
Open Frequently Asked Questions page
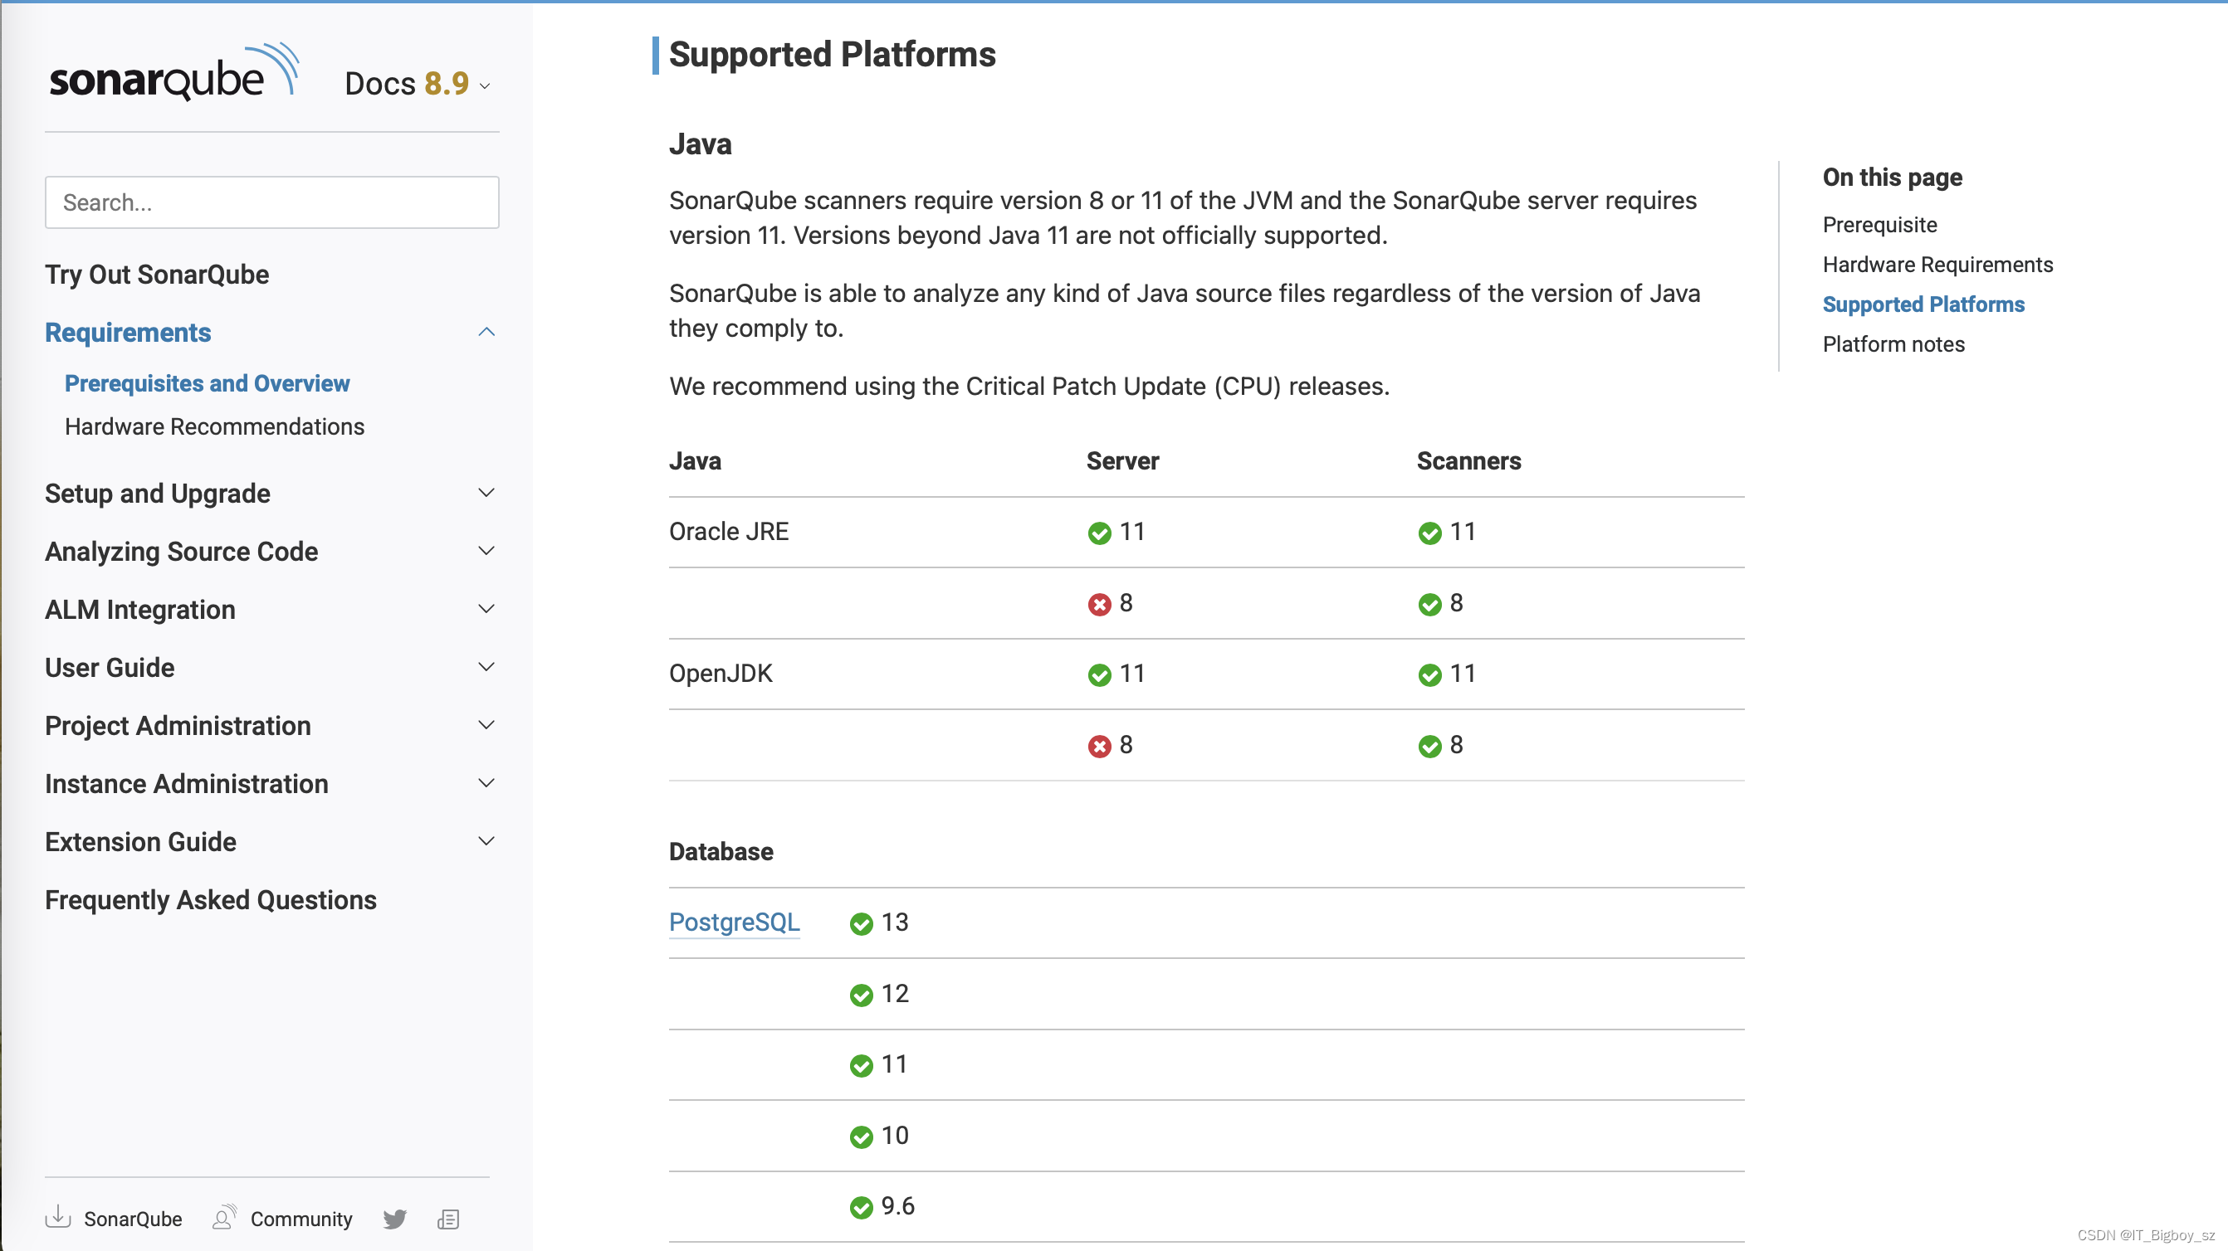tap(211, 899)
